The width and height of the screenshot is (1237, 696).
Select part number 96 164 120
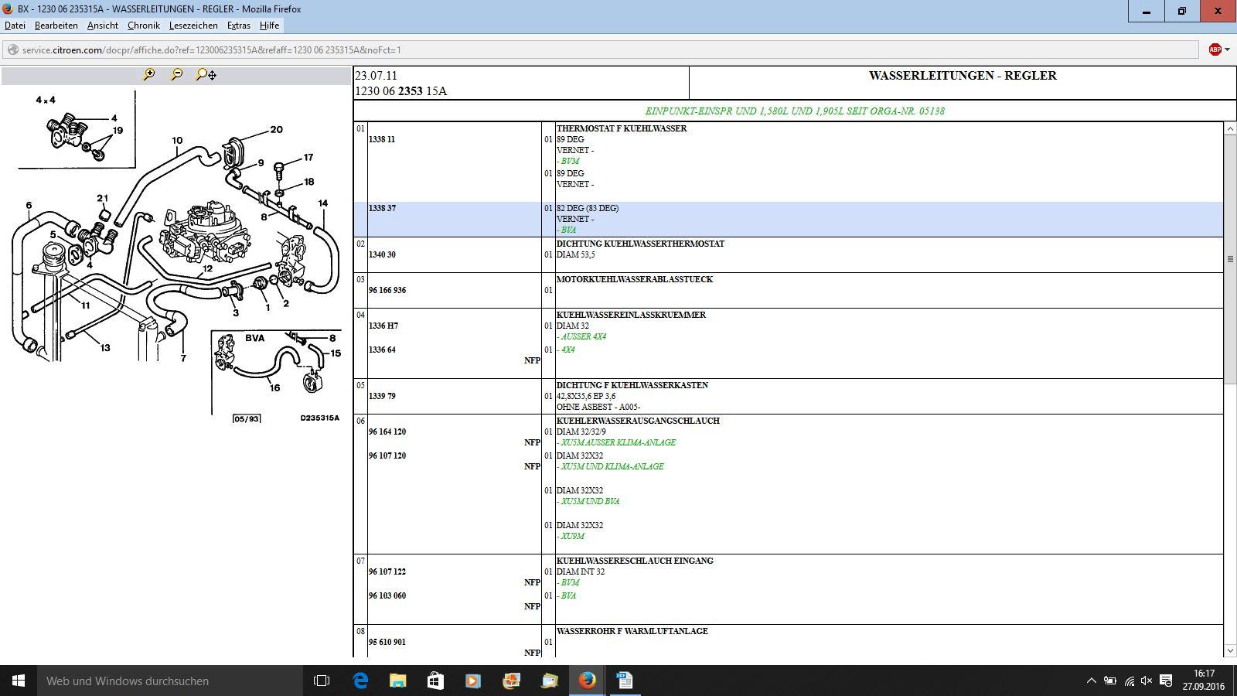387,432
